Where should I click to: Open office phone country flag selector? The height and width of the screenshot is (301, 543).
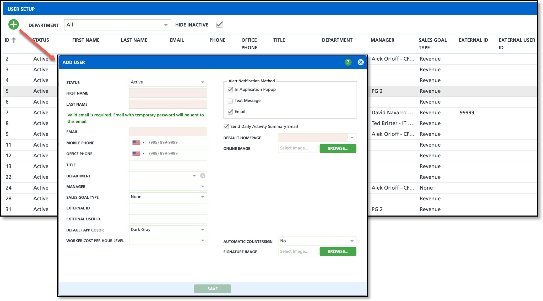point(138,154)
